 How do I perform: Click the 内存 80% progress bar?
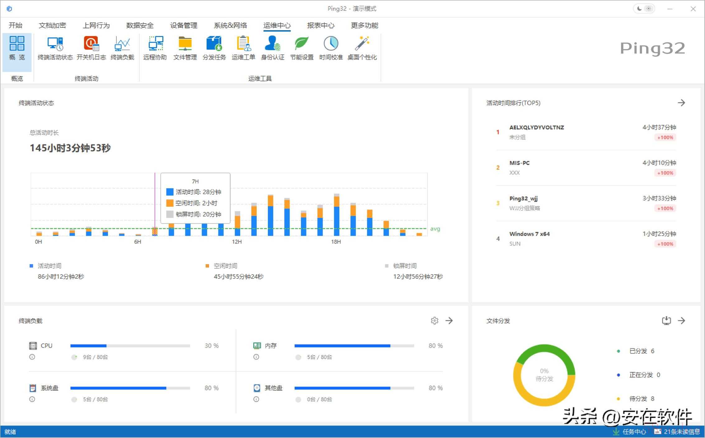(354, 346)
